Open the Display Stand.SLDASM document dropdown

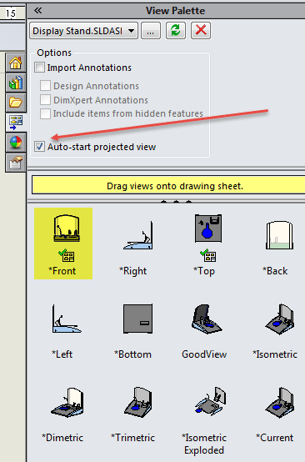tap(83, 31)
